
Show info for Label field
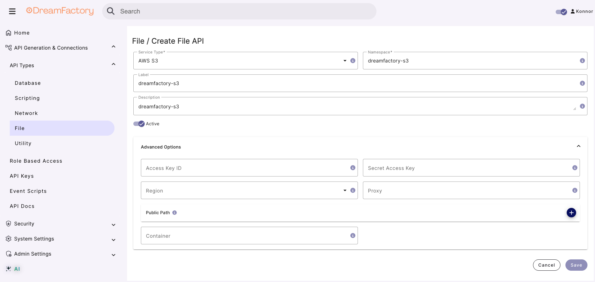[x=582, y=83]
